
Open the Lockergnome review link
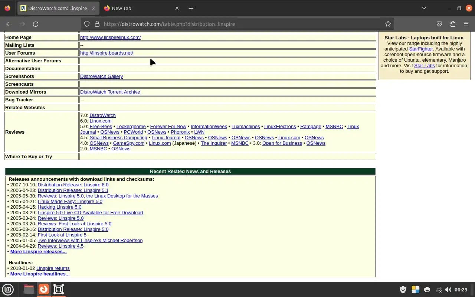(x=131, y=127)
